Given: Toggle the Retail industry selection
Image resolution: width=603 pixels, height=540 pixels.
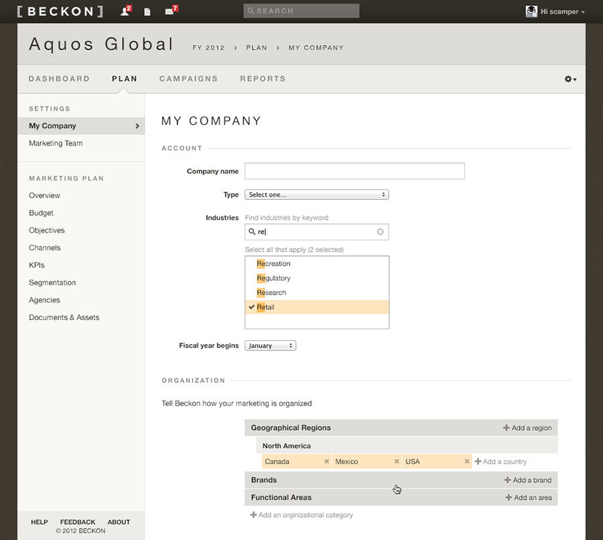Looking at the screenshot, I should click(x=317, y=307).
